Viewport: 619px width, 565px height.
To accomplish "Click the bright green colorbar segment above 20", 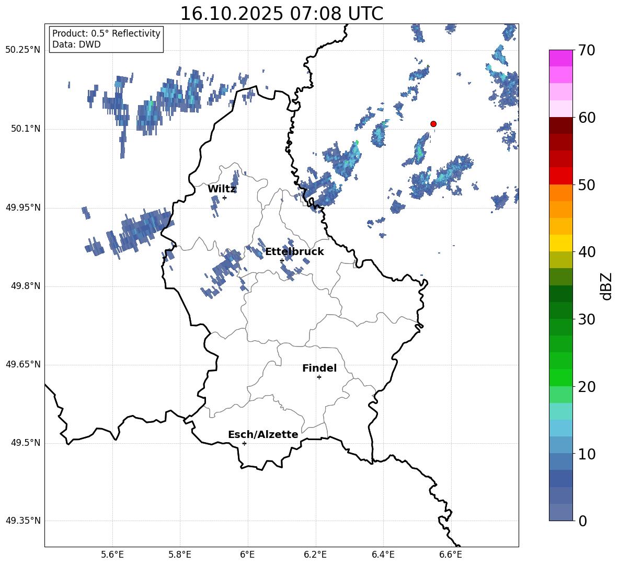I will coord(561,378).
